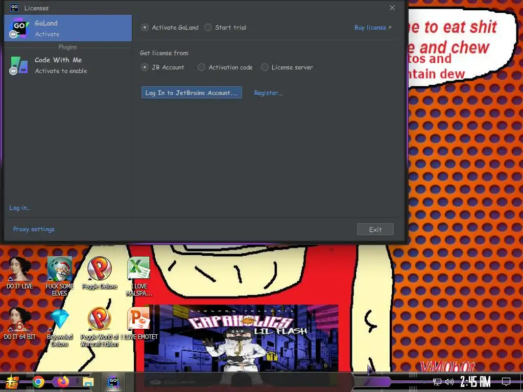This screenshot has width=523, height=392.
Task: Open Peggle Deluxe desktop icon
Action: [x=100, y=273]
